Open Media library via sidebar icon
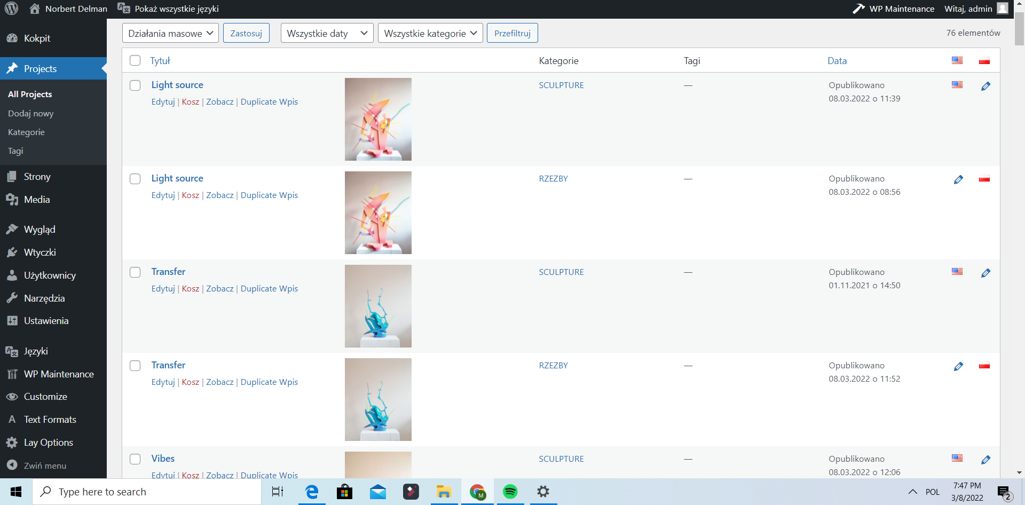1025x505 pixels. coord(11,199)
